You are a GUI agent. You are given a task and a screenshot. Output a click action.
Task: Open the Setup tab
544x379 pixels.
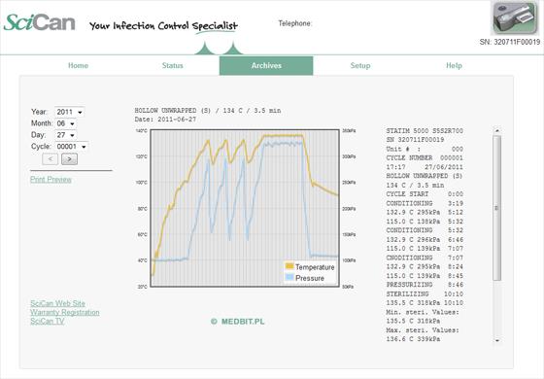360,66
